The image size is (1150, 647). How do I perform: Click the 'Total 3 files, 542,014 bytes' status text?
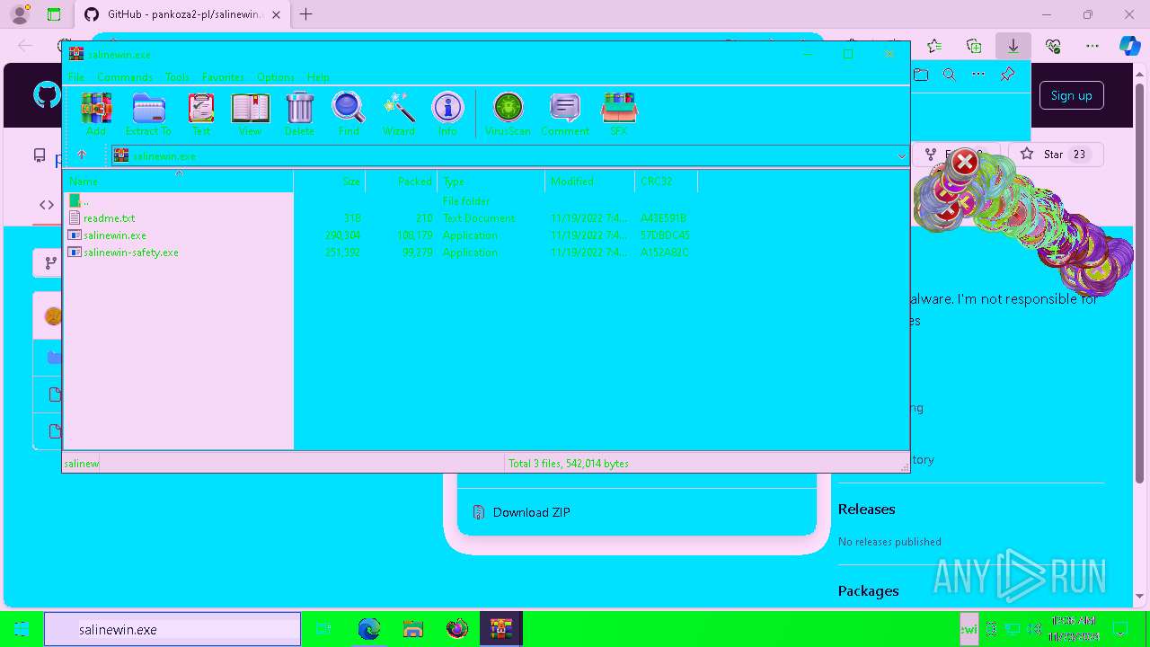pyautogui.click(x=569, y=464)
